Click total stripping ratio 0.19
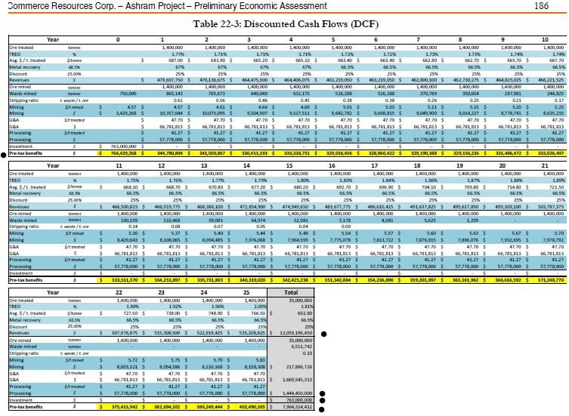 point(308,353)
